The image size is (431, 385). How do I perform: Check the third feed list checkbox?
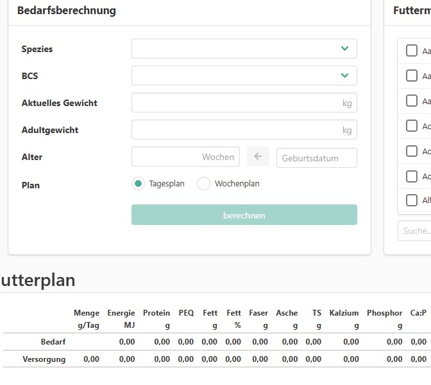(x=412, y=101)
